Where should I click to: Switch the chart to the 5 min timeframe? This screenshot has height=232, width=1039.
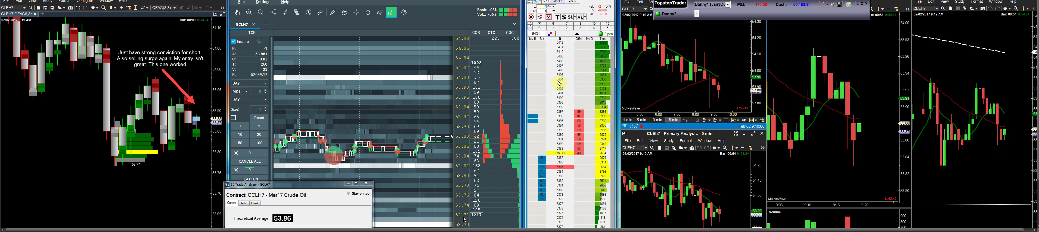pos(641,120)
